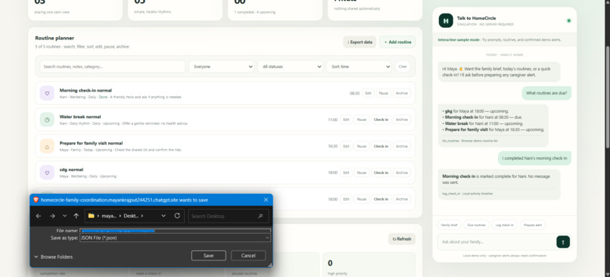Click the File name field in save dialog
This screenshot has height=277, width=610.
(175, 231)
